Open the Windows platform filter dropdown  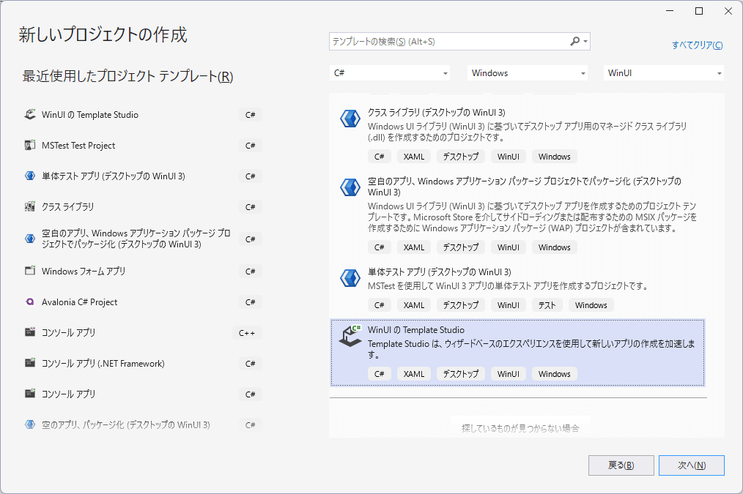(x=528, y=73)
